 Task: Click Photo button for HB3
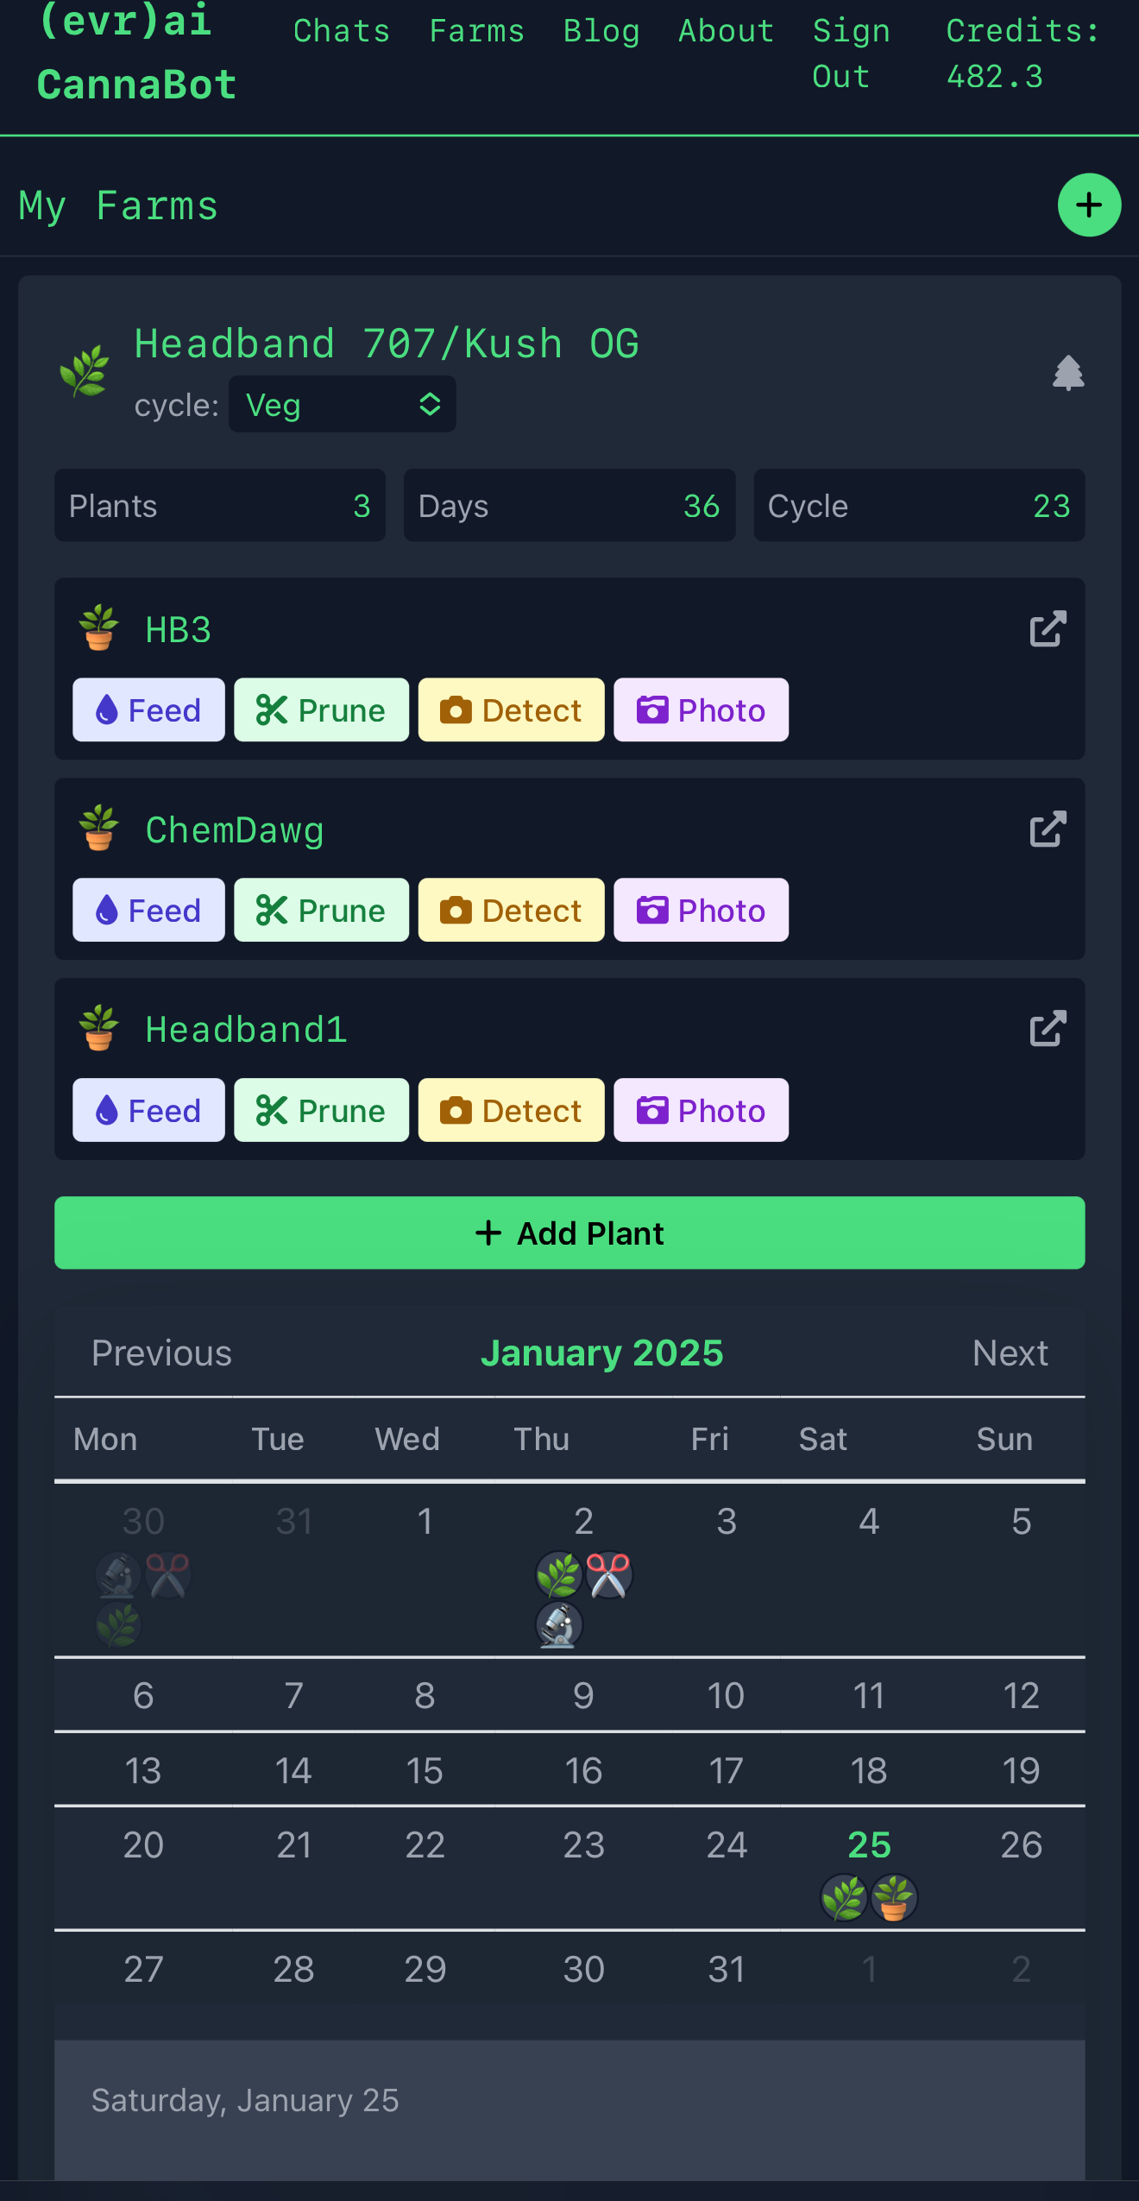[701, 709]
